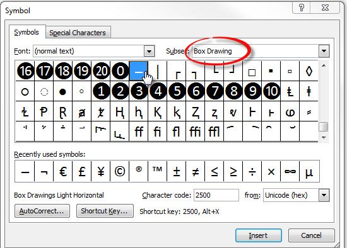The width and height of the screenshot is (347, 248).
Task: Select the not sign in recent symbols
Action: point(44,171)
